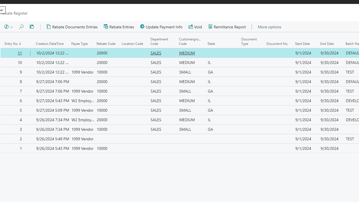The image size is (359, 202).
Task: Open the More options menu
Action: point(269,27)
